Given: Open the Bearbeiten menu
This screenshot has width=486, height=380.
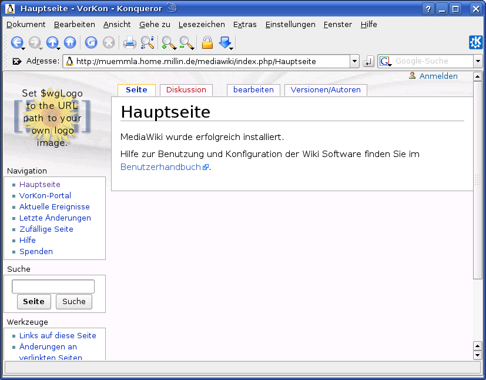Looking at the screenshot, I should click(75, 25).
